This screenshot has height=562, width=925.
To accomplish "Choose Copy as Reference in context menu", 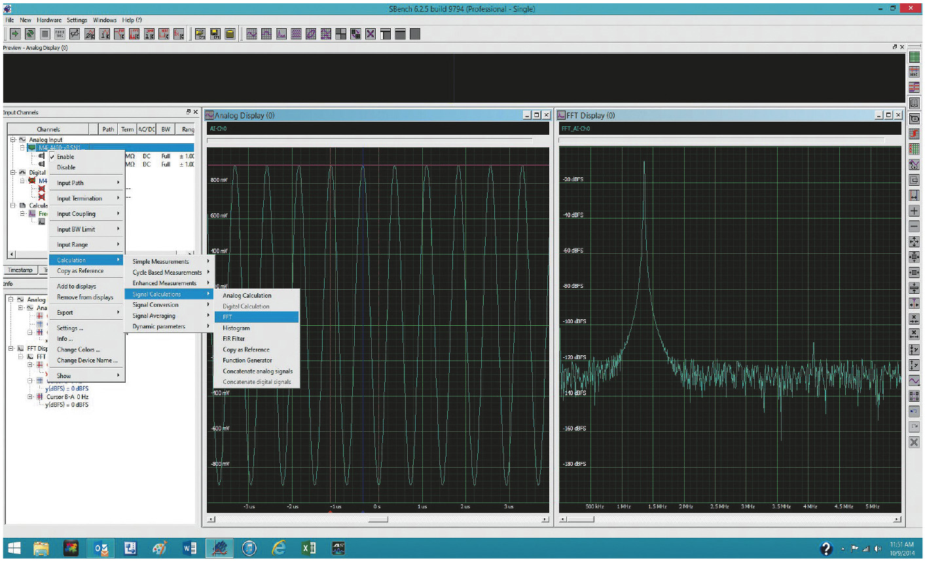I will click(x=87, y=271).
